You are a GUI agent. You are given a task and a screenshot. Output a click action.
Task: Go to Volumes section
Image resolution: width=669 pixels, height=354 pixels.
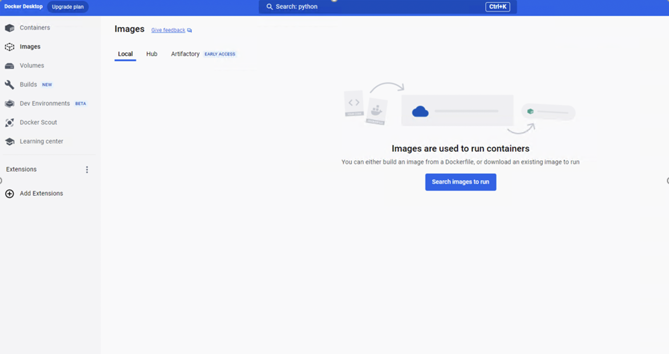32,66
